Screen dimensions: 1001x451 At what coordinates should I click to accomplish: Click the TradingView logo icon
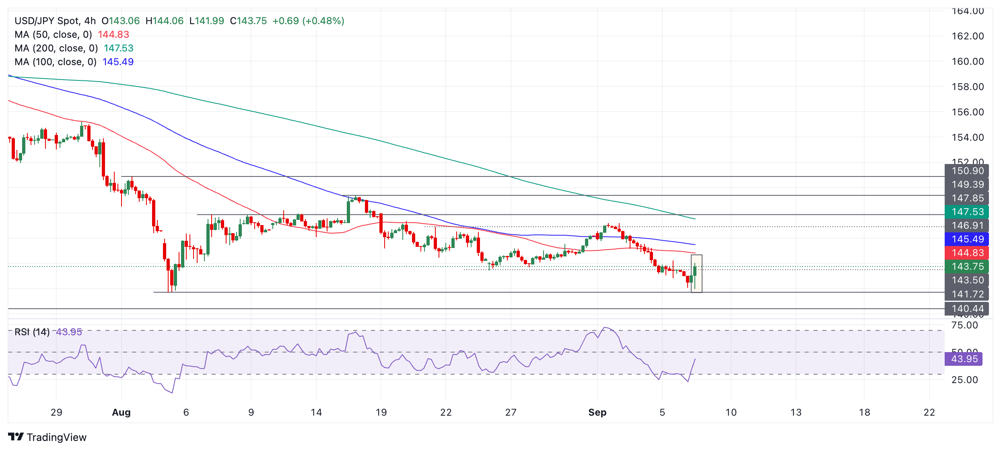click(16, 437)
